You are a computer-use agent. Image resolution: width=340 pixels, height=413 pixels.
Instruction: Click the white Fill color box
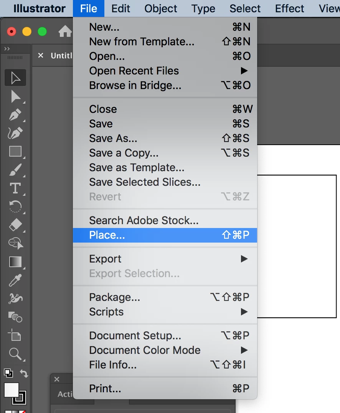[12, 390]
